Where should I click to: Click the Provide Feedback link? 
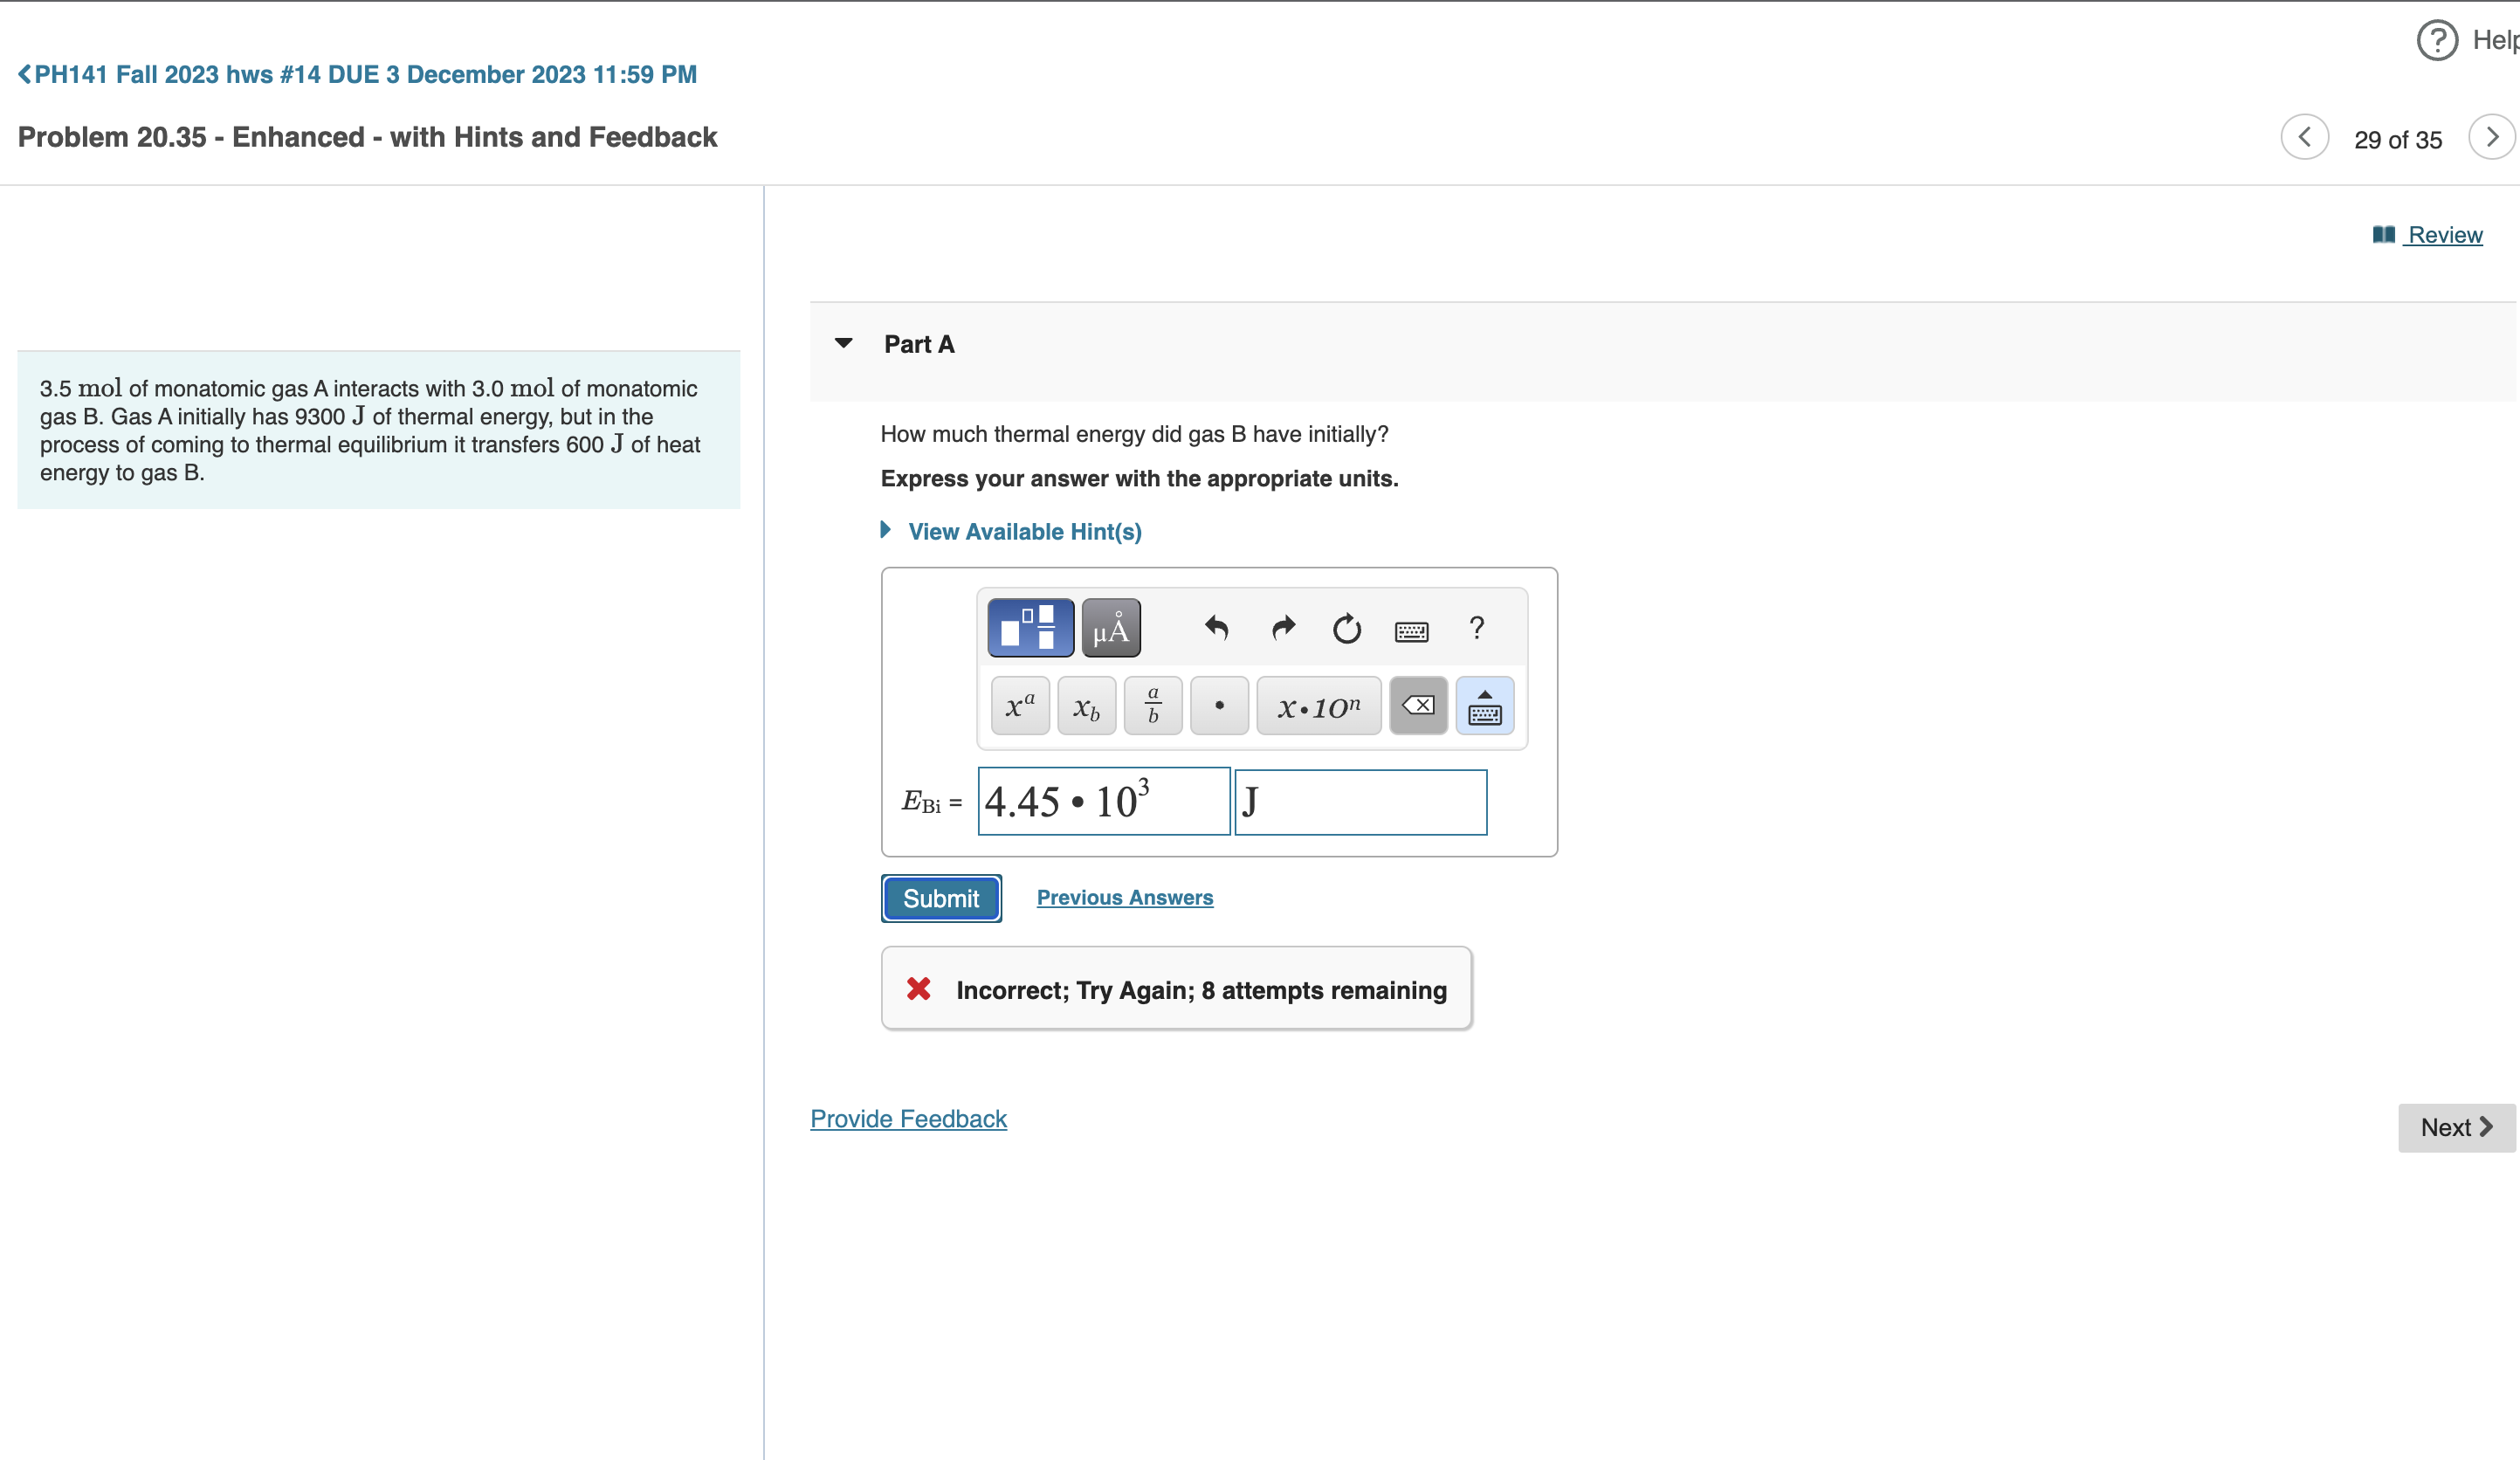tap(909, 1119)
